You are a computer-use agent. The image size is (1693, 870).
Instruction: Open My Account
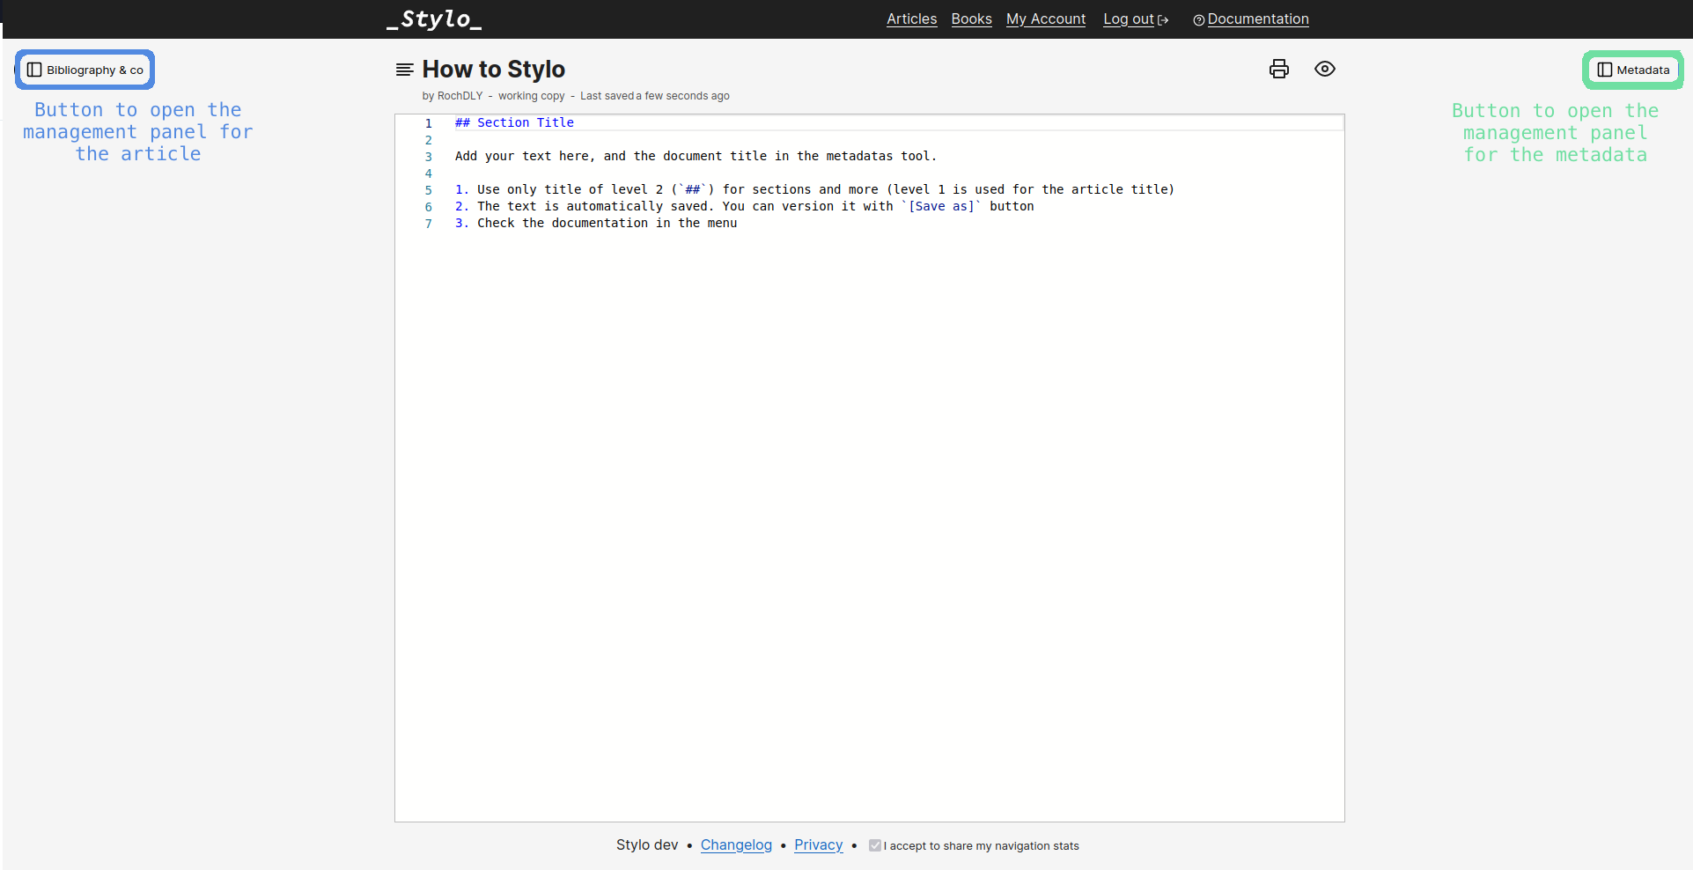(x=1046, y=18)
